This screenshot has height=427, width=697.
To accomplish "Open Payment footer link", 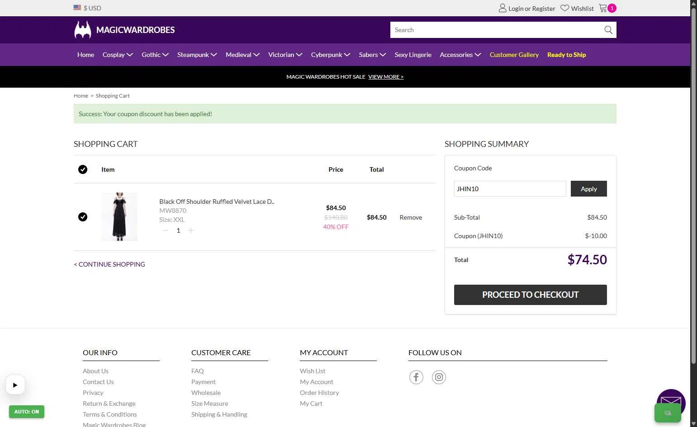I will [x=204, y=382].
